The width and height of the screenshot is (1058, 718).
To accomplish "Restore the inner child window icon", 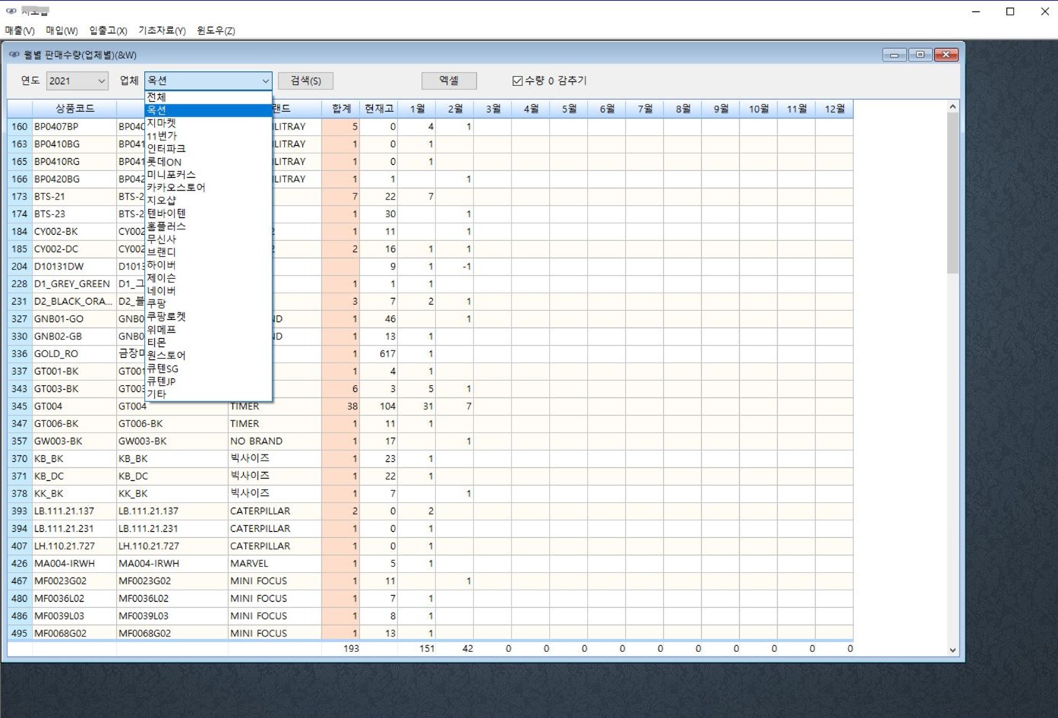I will (x=920, y=55).
